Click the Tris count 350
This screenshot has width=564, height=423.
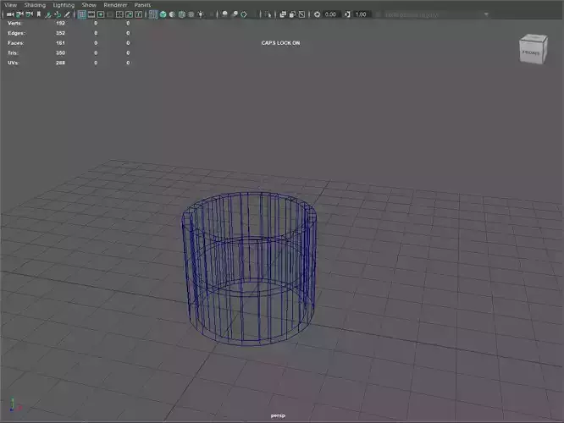[x=60, y=52]
